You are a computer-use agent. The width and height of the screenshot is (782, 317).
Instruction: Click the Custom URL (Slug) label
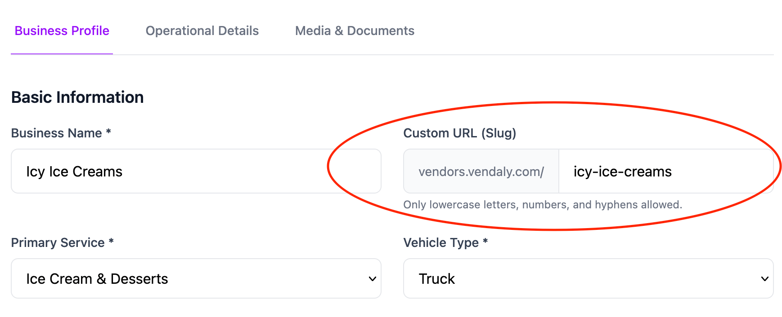[x=460, y=133]
